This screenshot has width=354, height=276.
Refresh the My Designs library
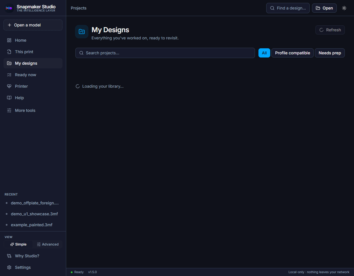330,30
